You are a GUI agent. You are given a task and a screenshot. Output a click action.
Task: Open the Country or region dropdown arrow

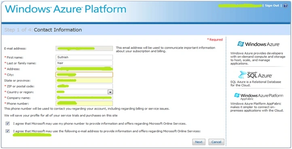[110, 92]
